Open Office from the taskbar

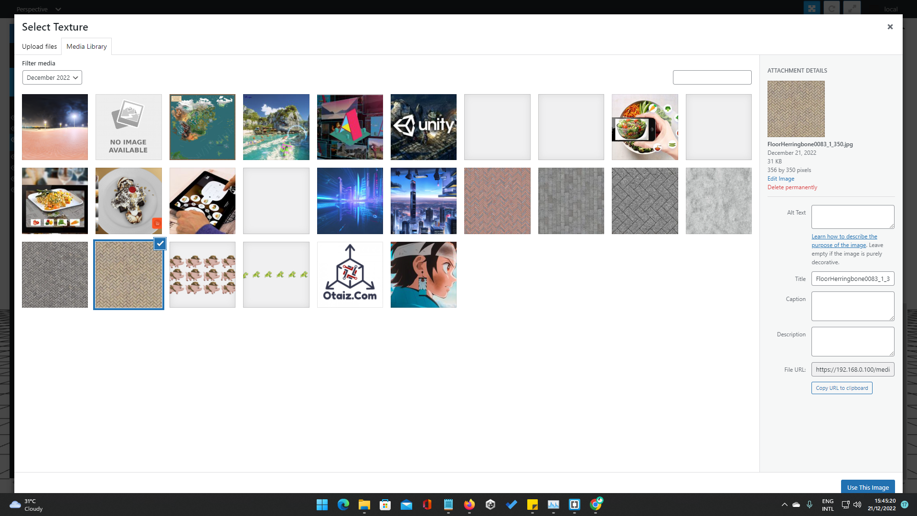point(427,505)
